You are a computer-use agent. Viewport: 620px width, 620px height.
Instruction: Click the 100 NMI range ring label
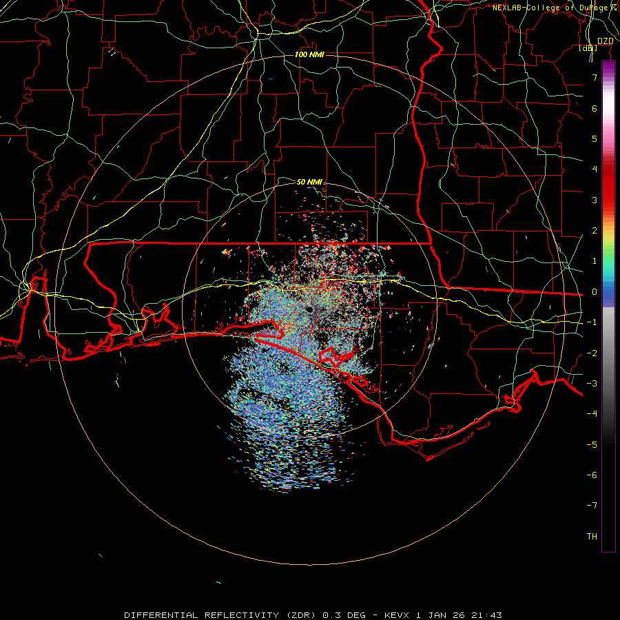coord(309,54)
